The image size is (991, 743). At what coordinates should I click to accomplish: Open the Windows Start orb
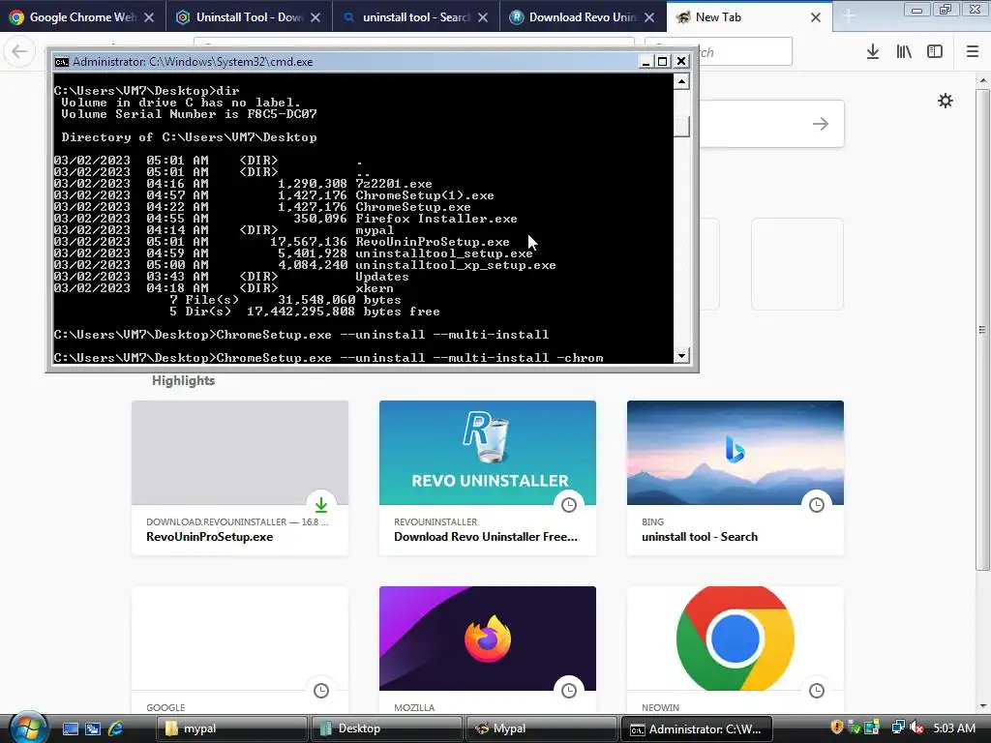click(x=28, y=727)
